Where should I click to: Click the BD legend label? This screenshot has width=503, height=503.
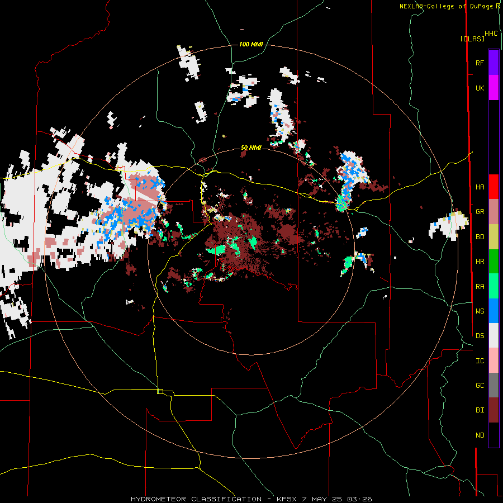tap(480, 237)
